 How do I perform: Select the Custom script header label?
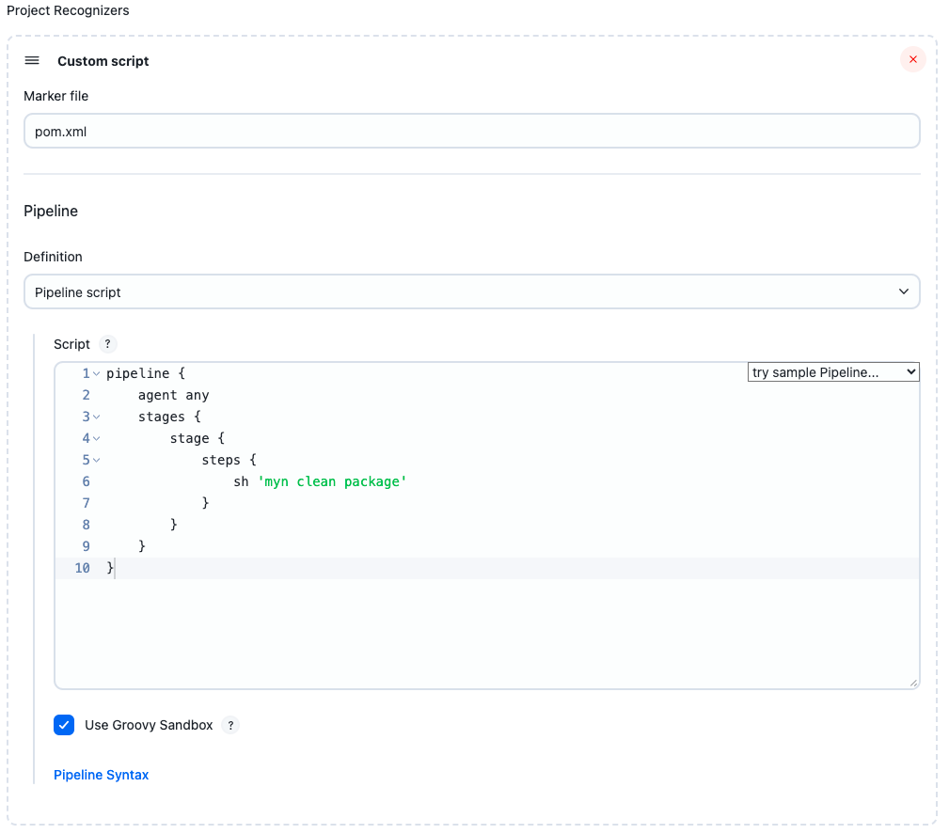click(103, 60)
